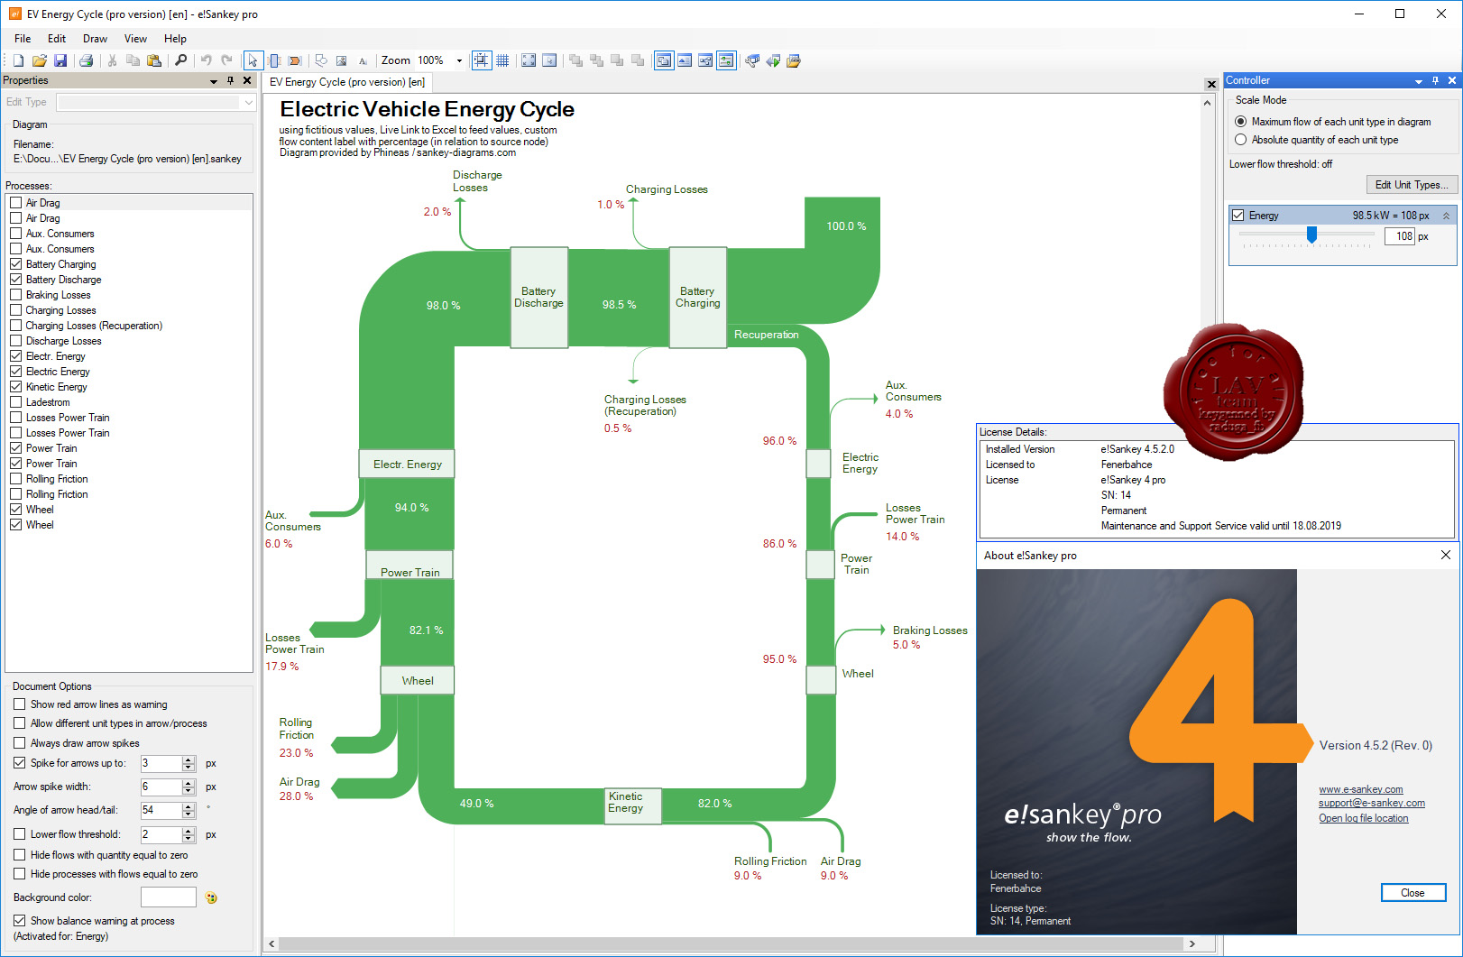Screen dimensions: 1463x957
Task: Decrease the Angle of arrow head stepper
Action: click(189, 814)
